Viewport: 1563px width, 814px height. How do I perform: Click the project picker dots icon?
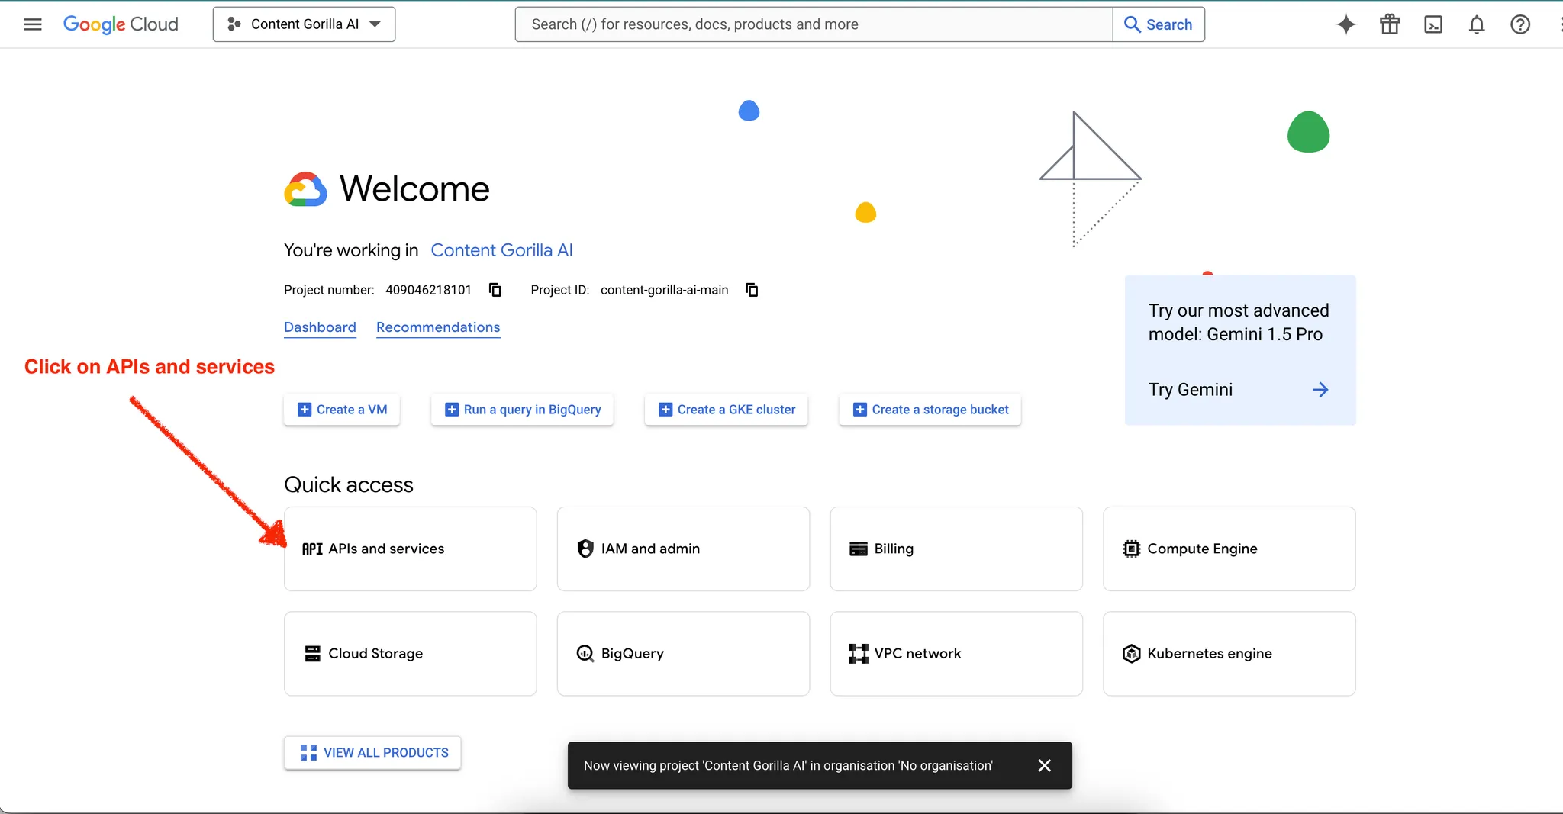coord(234,24)
